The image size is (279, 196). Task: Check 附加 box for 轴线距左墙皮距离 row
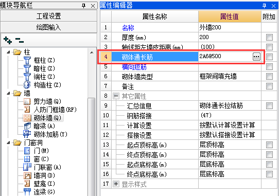pos(269,47)
